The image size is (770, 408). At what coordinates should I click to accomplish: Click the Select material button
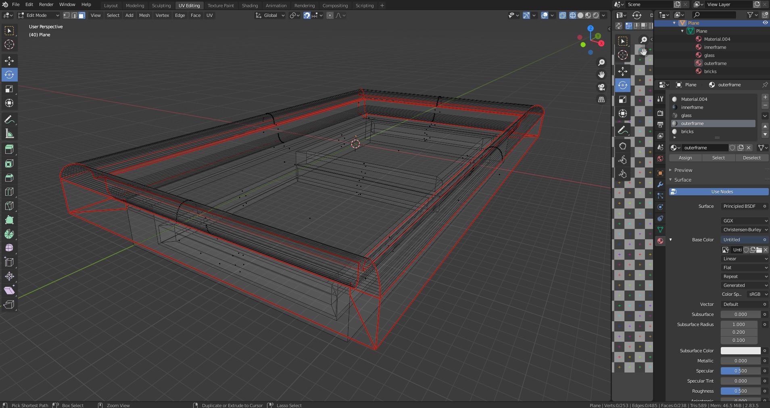point(718,158)
